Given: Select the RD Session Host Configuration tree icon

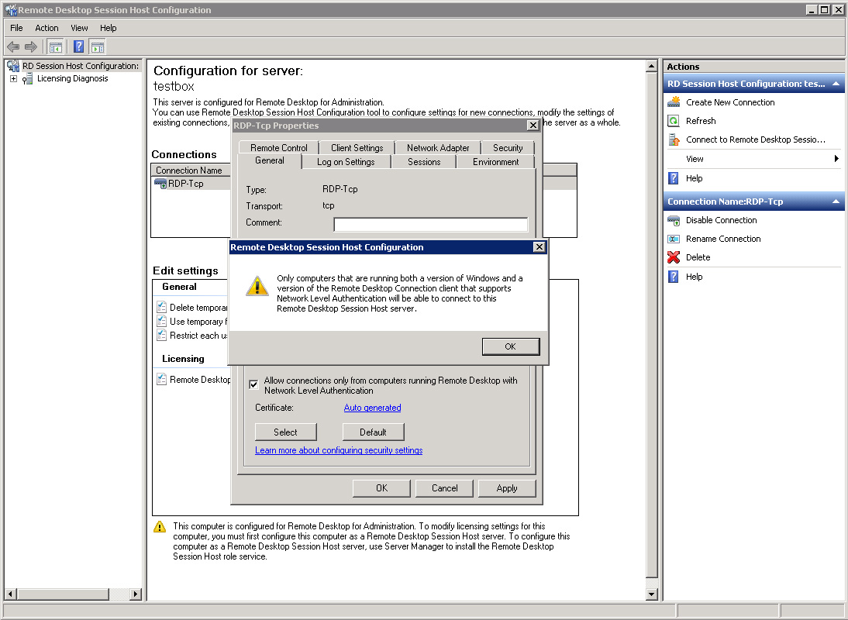Looking at the screenshot, I should (x=13, y=66).
